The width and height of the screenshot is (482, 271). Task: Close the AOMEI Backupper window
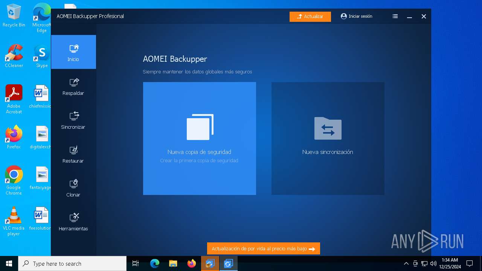coord(424,16)
